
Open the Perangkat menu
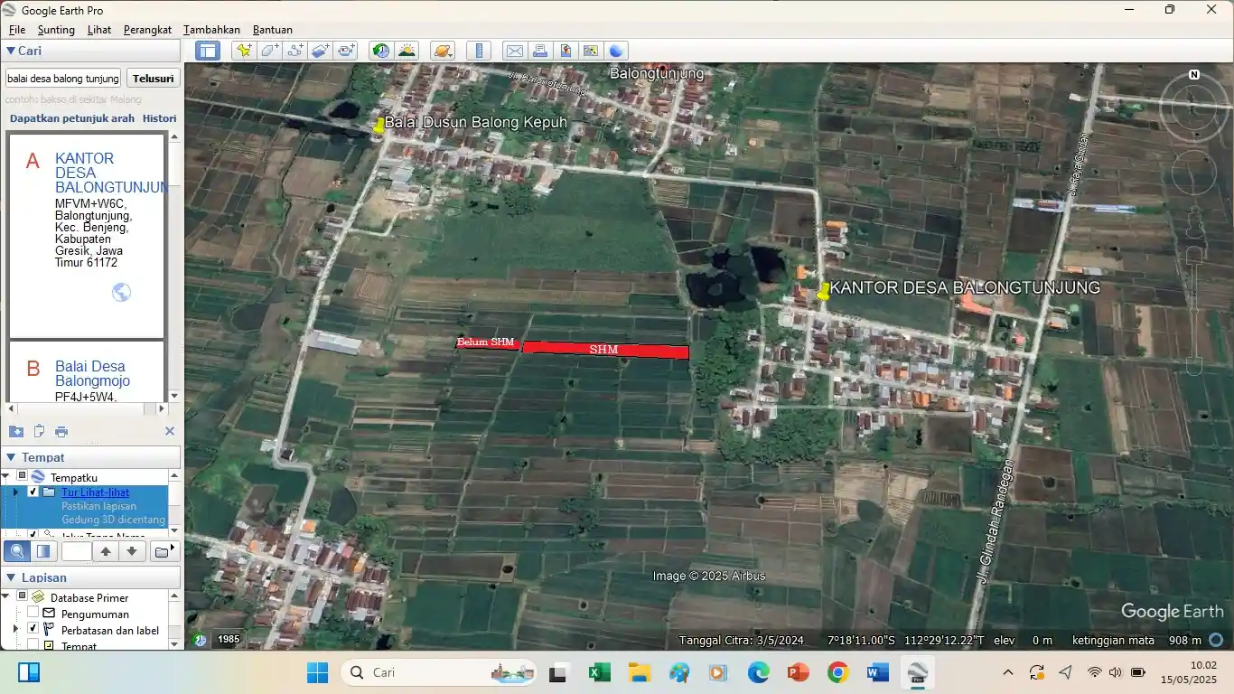[147, 30]
